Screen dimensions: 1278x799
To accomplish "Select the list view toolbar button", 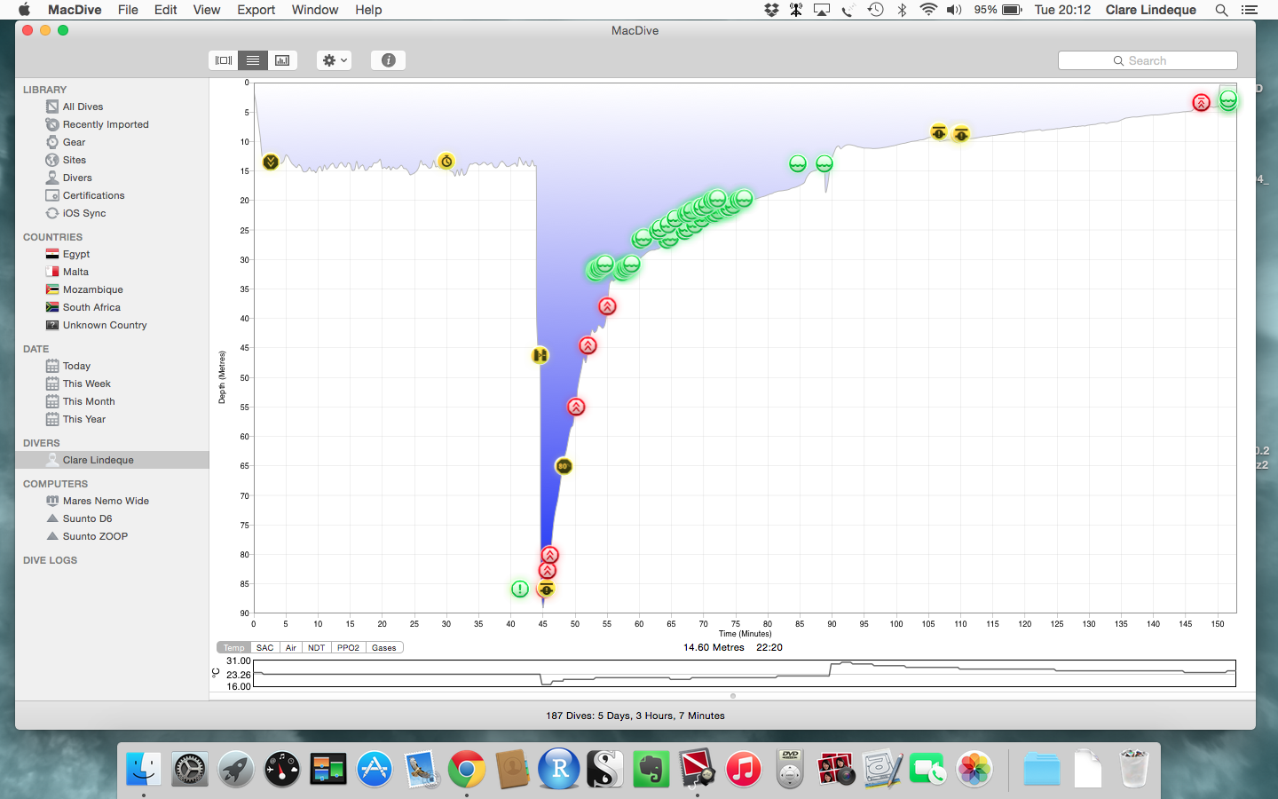I will click(x=253, y=60).
